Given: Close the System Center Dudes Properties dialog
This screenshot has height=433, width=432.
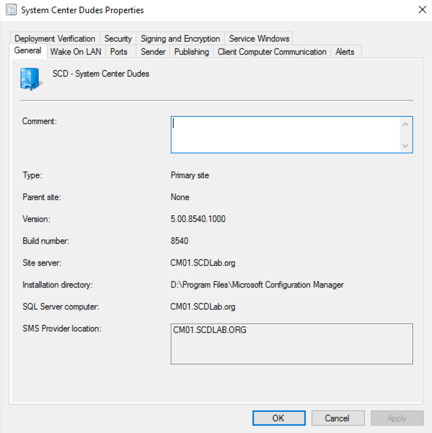Looking at the screenshot, I should point(422,9).
